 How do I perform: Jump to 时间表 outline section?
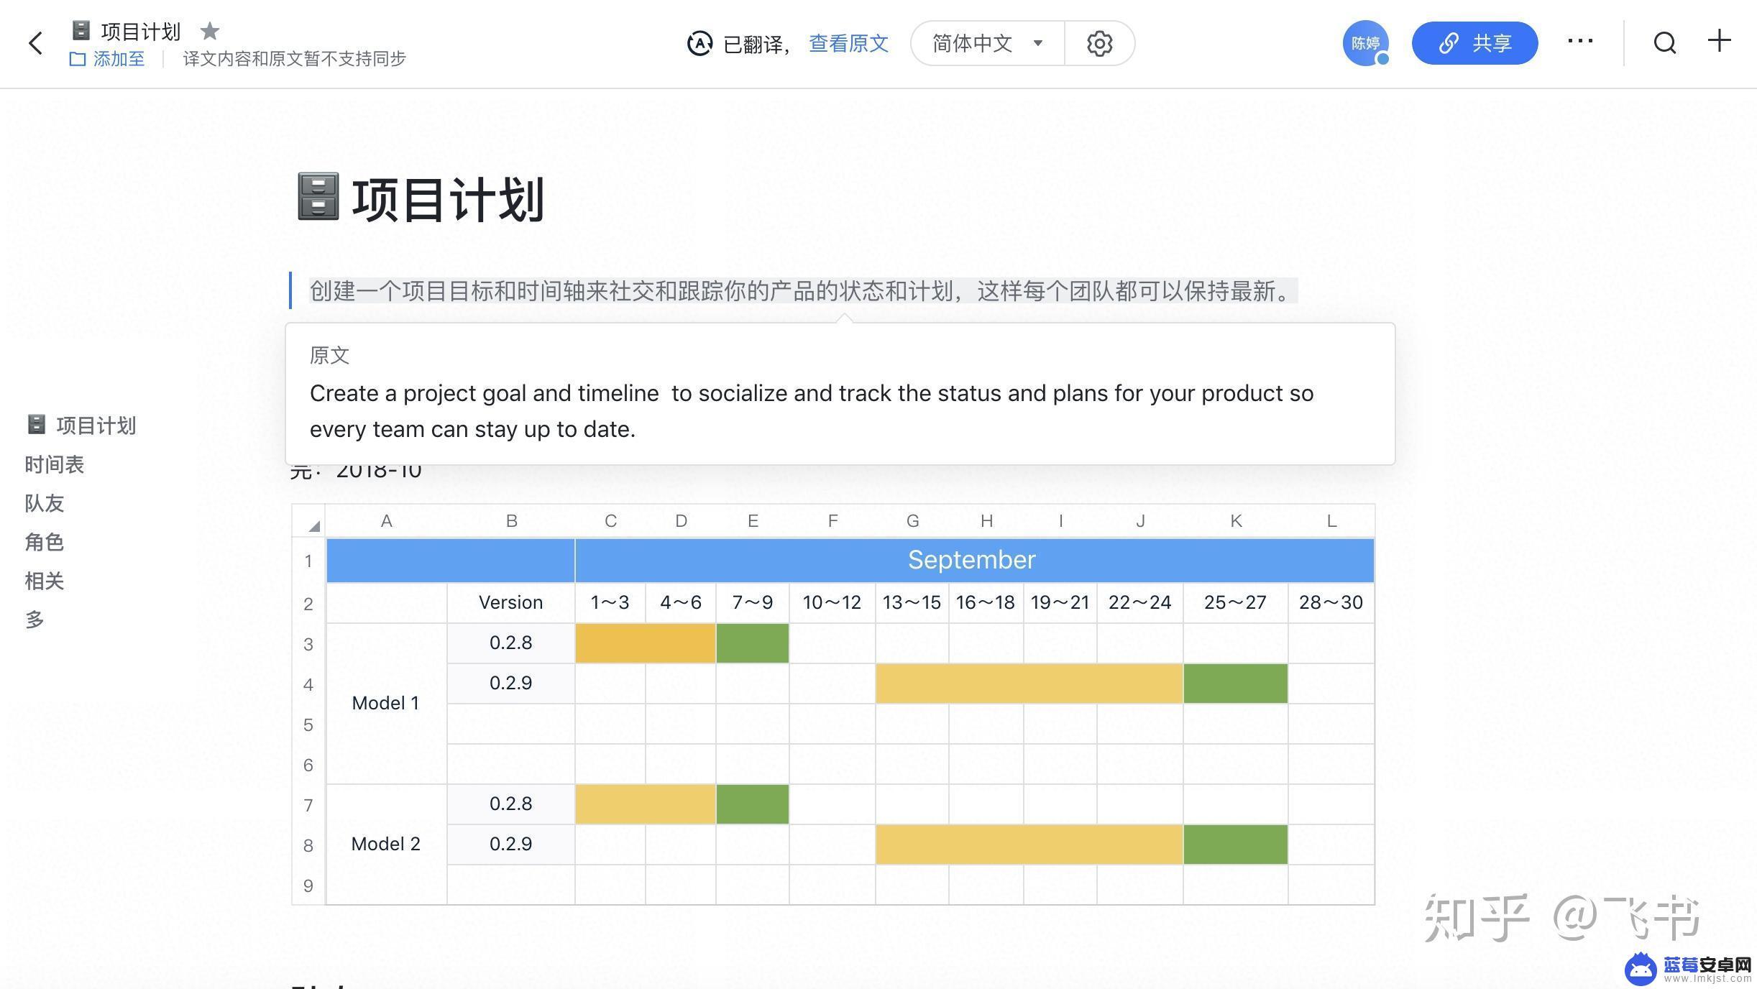[x=55, y=464]
